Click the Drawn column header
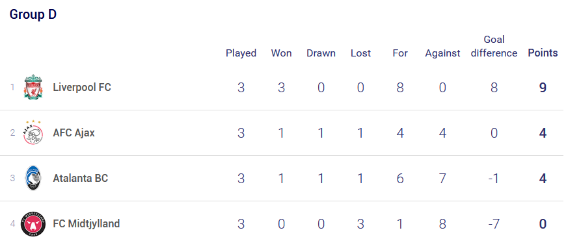Image resolution: width=566 pixels, height=252 pixels. coord(321,53)
